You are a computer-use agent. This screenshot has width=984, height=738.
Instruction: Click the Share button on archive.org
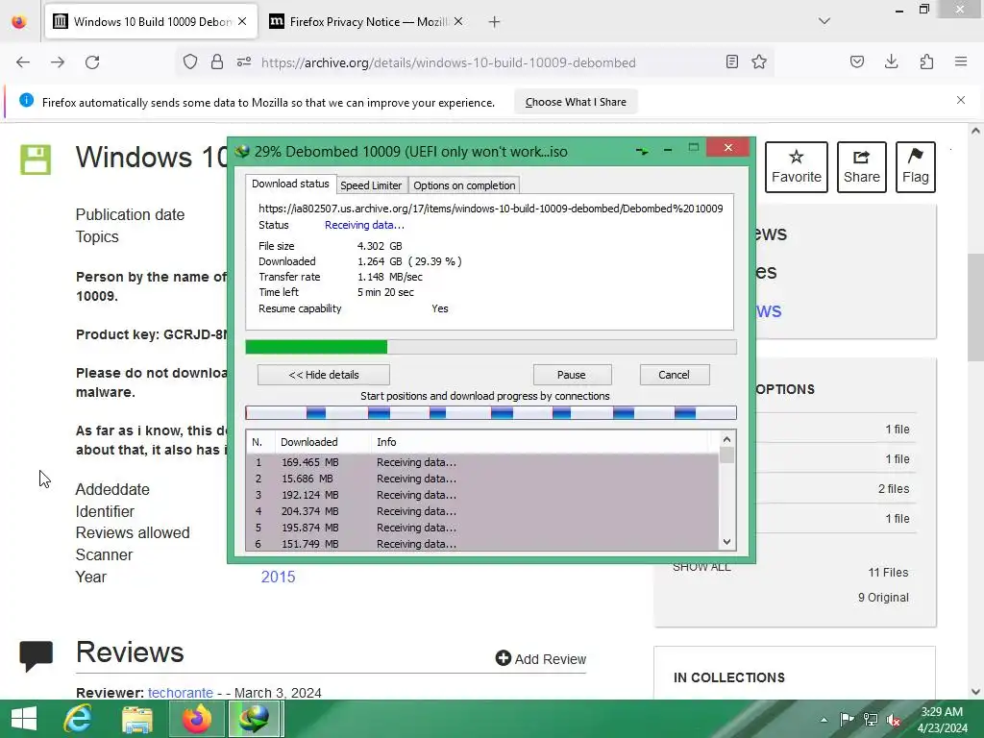(862, 167)
